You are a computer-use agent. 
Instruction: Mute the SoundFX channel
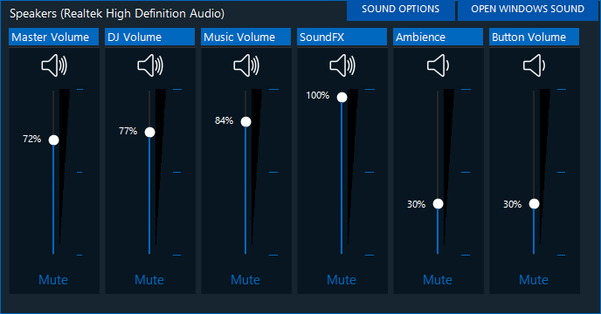pyautogui.click(x=342, y=280)
